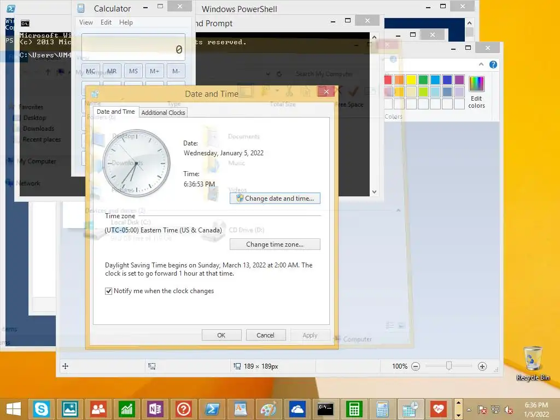The width and height of the screenshot is (560, 420).
Task: Open the Photos app in taskbar
Action: coord(69,409)
